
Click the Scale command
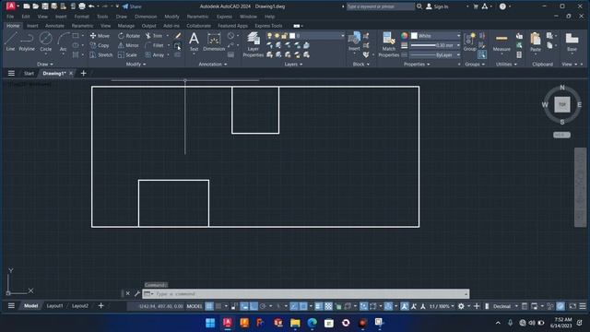tap(127, 55)
